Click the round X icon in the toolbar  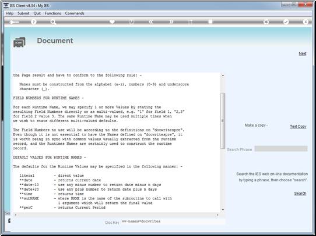point(306,22)
